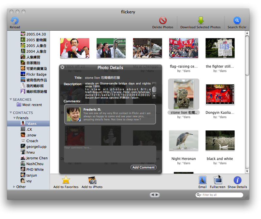Select the georgeliupp contact

[28, 147]
